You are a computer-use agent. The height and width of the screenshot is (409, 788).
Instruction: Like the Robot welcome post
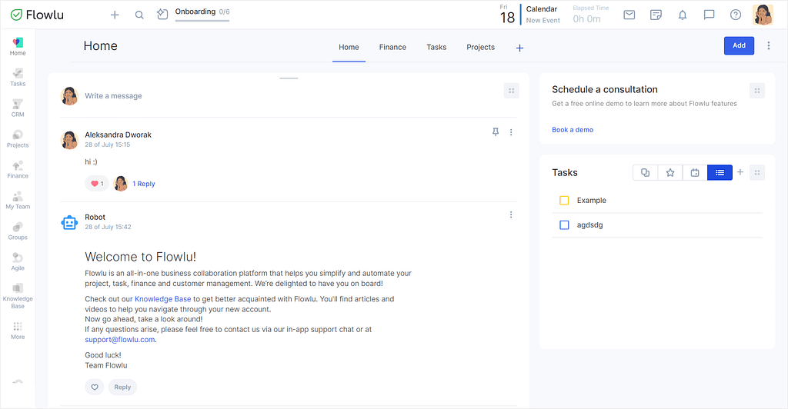(95, 387)
